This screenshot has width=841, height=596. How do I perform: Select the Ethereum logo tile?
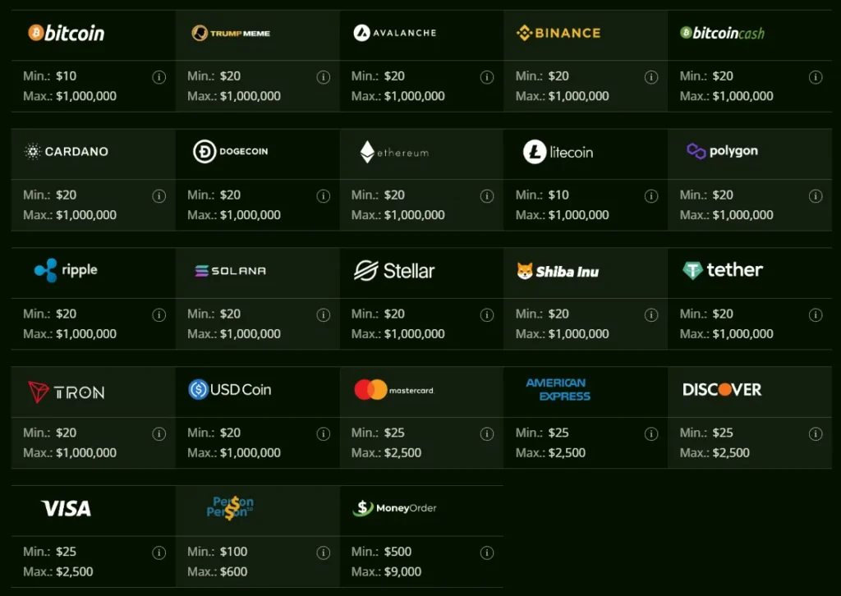(395, 152)
